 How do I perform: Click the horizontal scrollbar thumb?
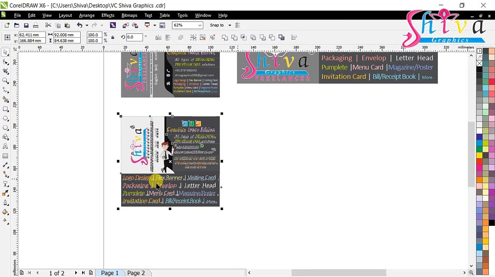[x=339, y=273]
